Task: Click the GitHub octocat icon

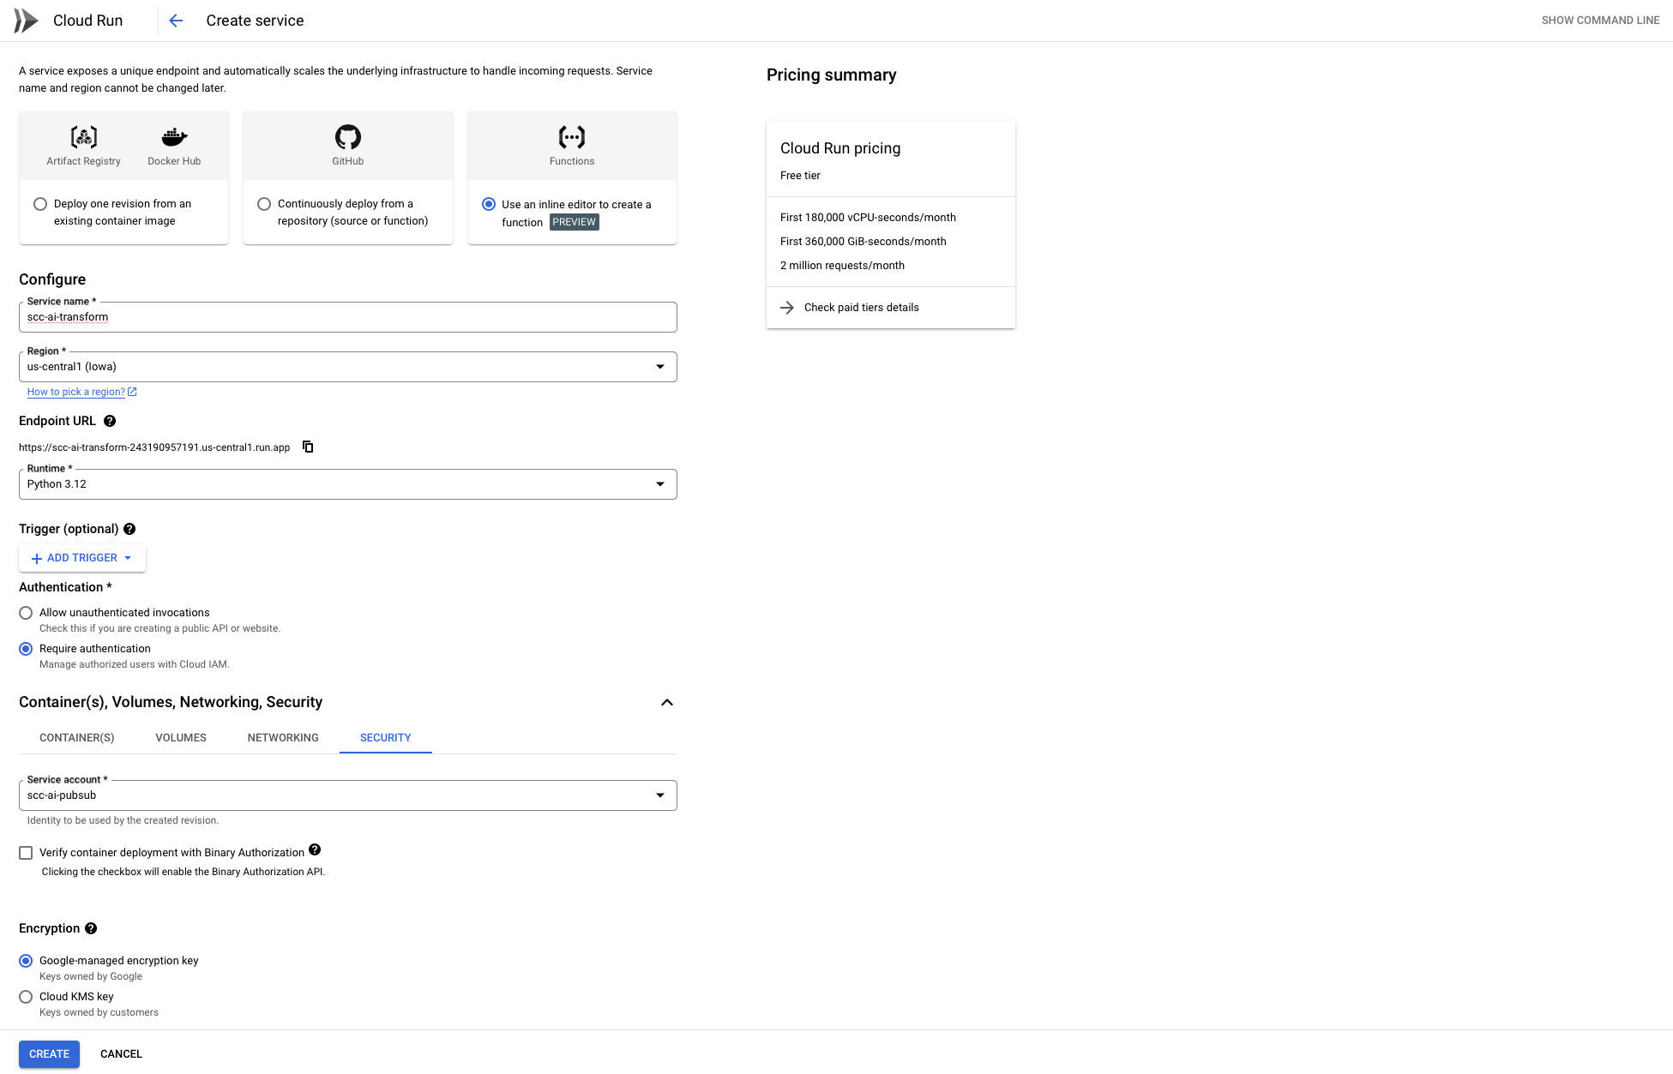Action: coord(348,137)
